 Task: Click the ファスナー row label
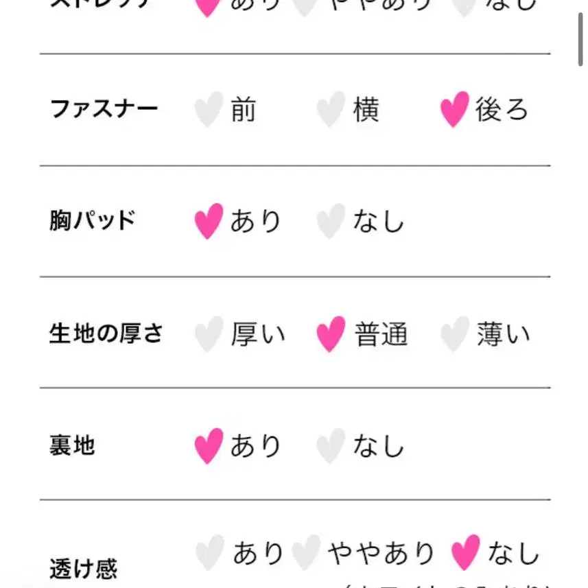pyautogui.click(x=104, y=109)
